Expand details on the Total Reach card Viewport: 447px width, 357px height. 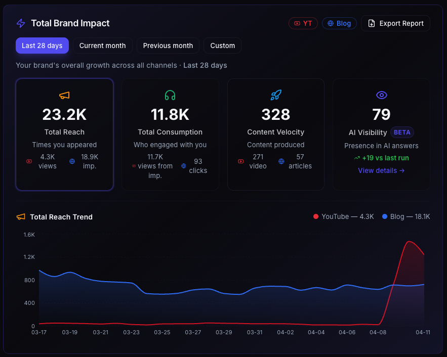click(64, 134)
